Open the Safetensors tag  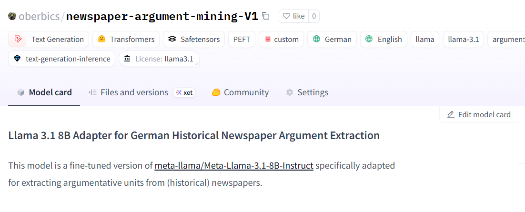tap(194, 39)
